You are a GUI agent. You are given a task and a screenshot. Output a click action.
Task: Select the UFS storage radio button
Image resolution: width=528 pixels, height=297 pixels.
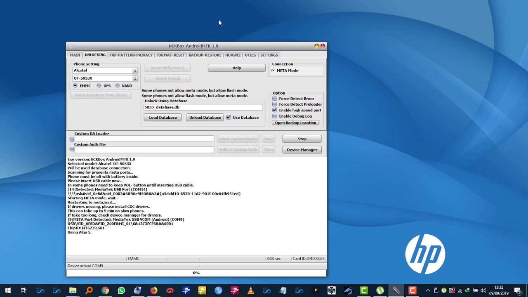[x=99, y=85]
